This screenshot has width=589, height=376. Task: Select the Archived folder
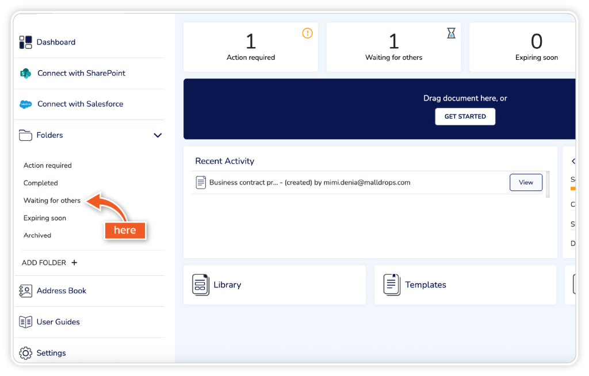pyautogui.click(x=37, y=235)
